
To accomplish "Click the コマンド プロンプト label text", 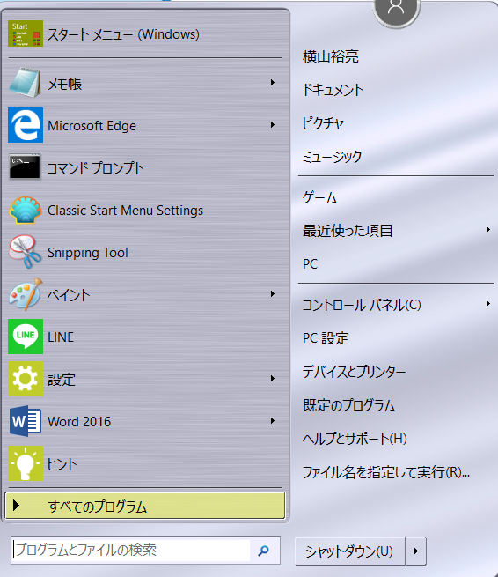I will point(96,168).
